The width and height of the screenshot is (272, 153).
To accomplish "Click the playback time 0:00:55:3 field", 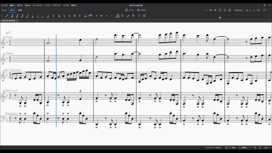I will (238, 10).
